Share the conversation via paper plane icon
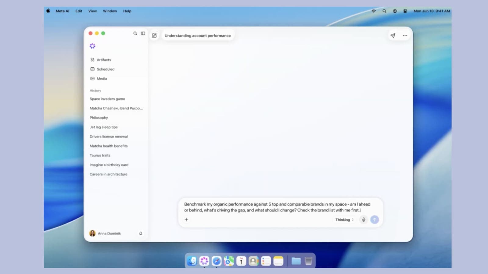The image size is (488, 274). pos(393,36)
